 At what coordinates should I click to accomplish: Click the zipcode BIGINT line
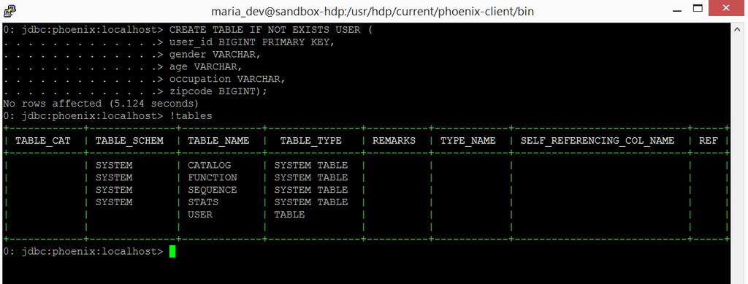click(218, 91)
